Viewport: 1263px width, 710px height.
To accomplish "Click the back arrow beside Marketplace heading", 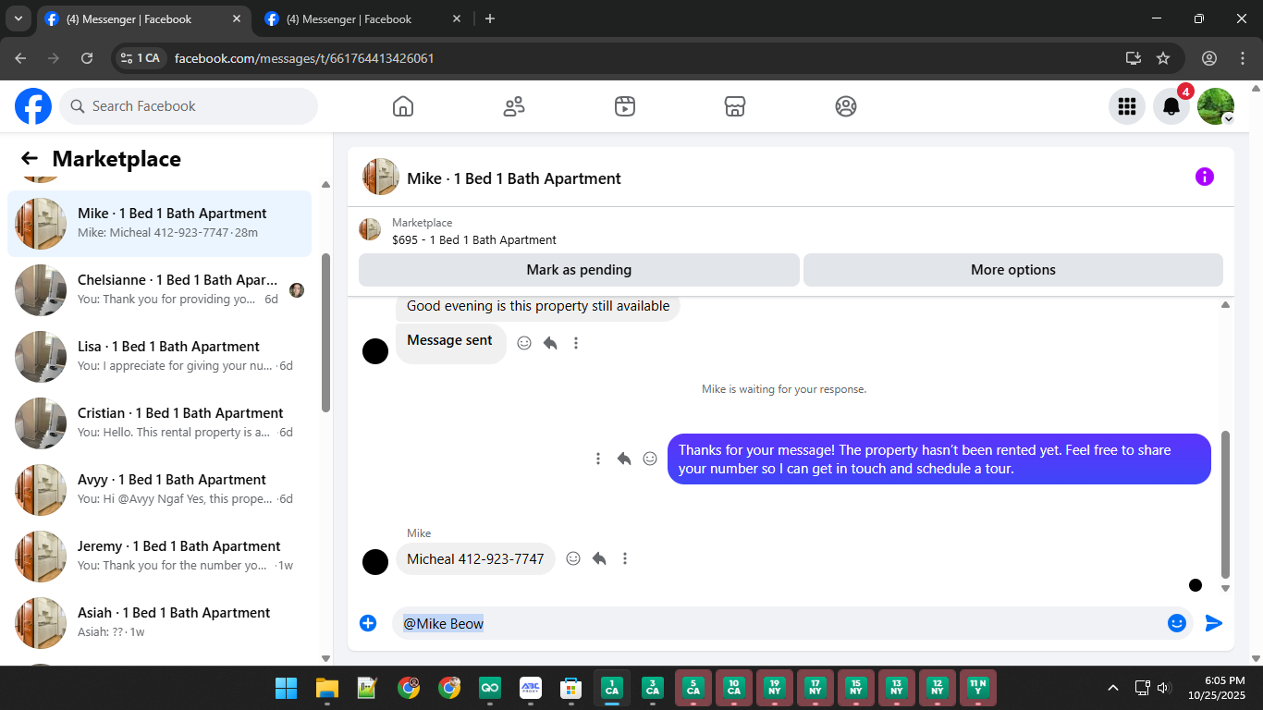I will point(30,158).
